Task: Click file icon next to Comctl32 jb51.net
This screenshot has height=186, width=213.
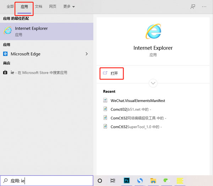Action: tap(105, 109)
